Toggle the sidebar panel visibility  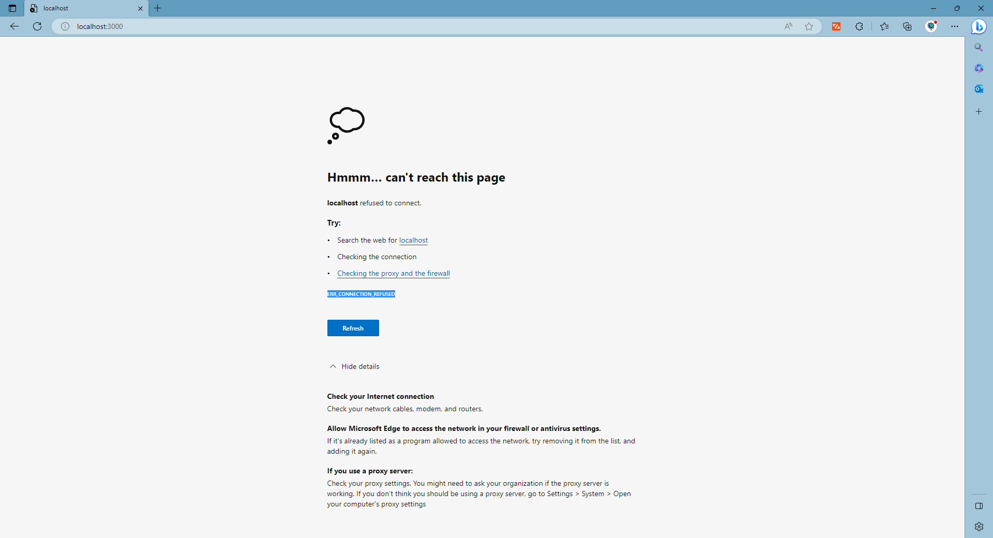pyautogui.click(x=979, y=506)
